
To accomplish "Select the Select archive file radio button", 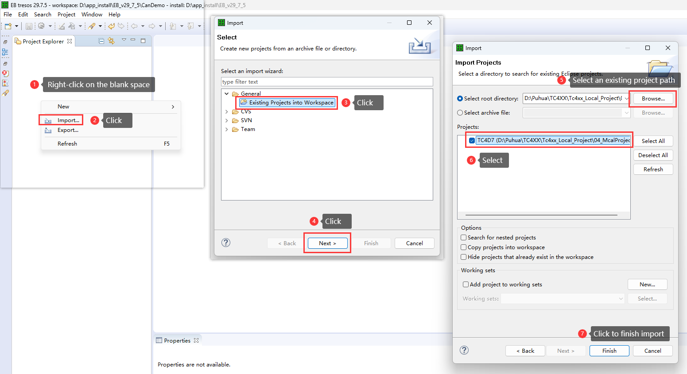I will [460, 113].
